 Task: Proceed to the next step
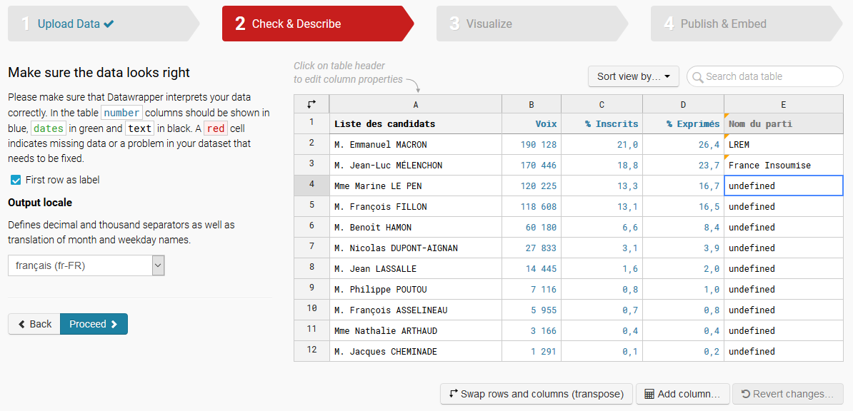click(x=94, y=324)
